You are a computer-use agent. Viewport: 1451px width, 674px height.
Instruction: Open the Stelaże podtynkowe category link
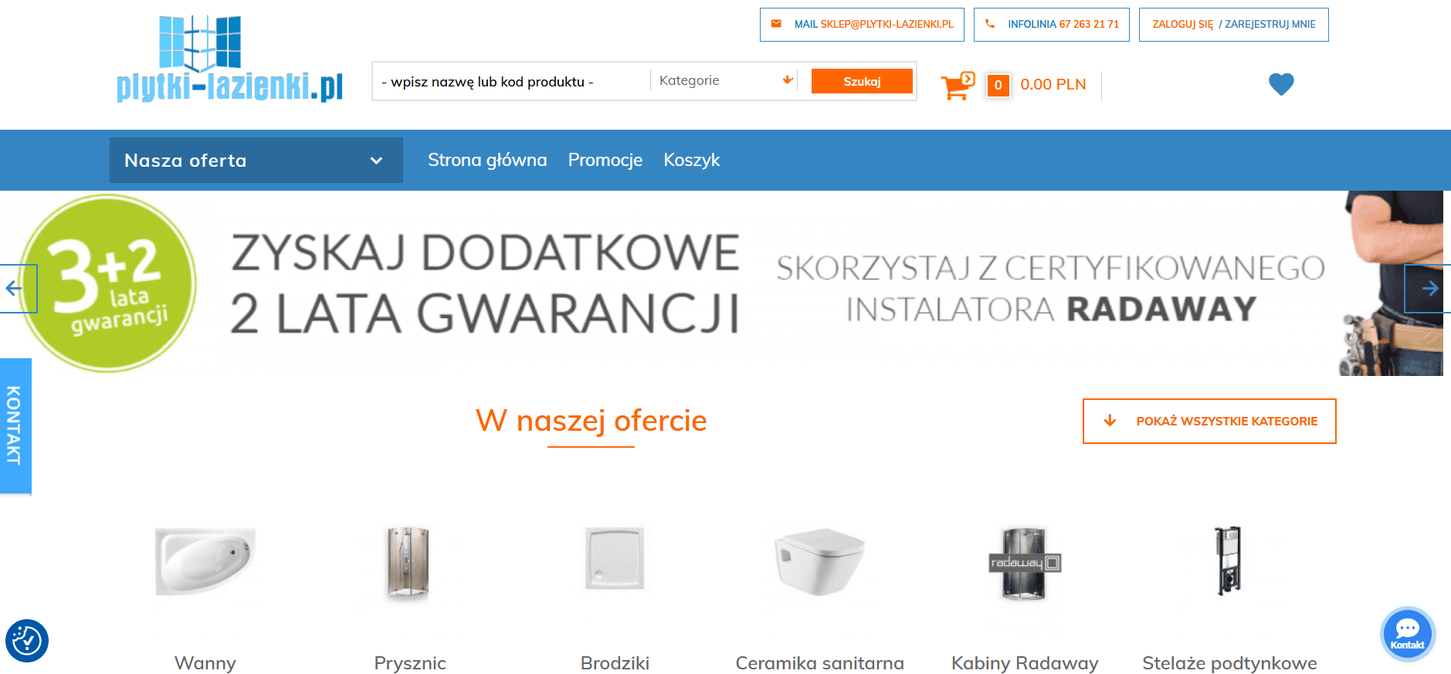1229,663
